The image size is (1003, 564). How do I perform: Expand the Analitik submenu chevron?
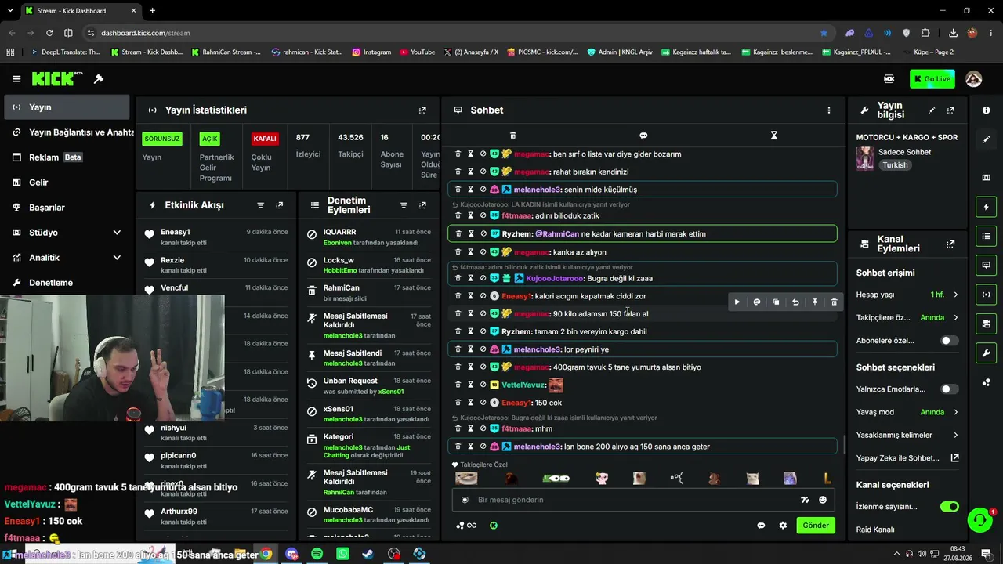click(x=117, y=258)
